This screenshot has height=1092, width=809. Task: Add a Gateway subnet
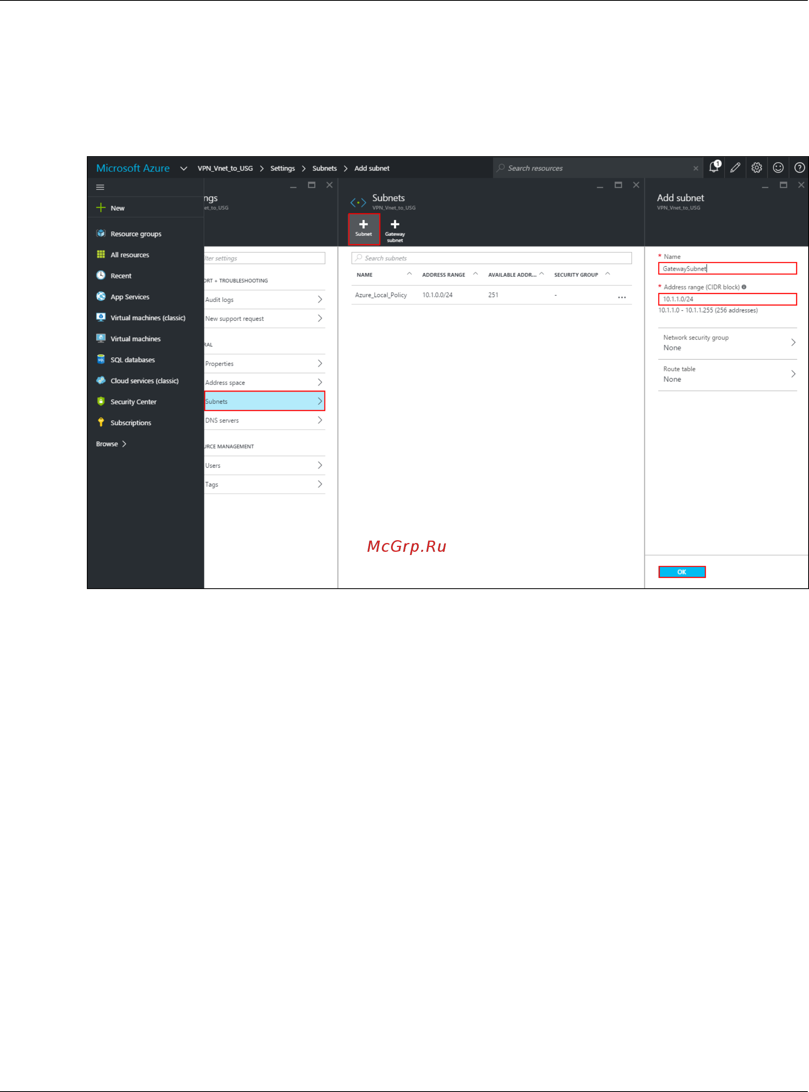(x=395, y=230)
